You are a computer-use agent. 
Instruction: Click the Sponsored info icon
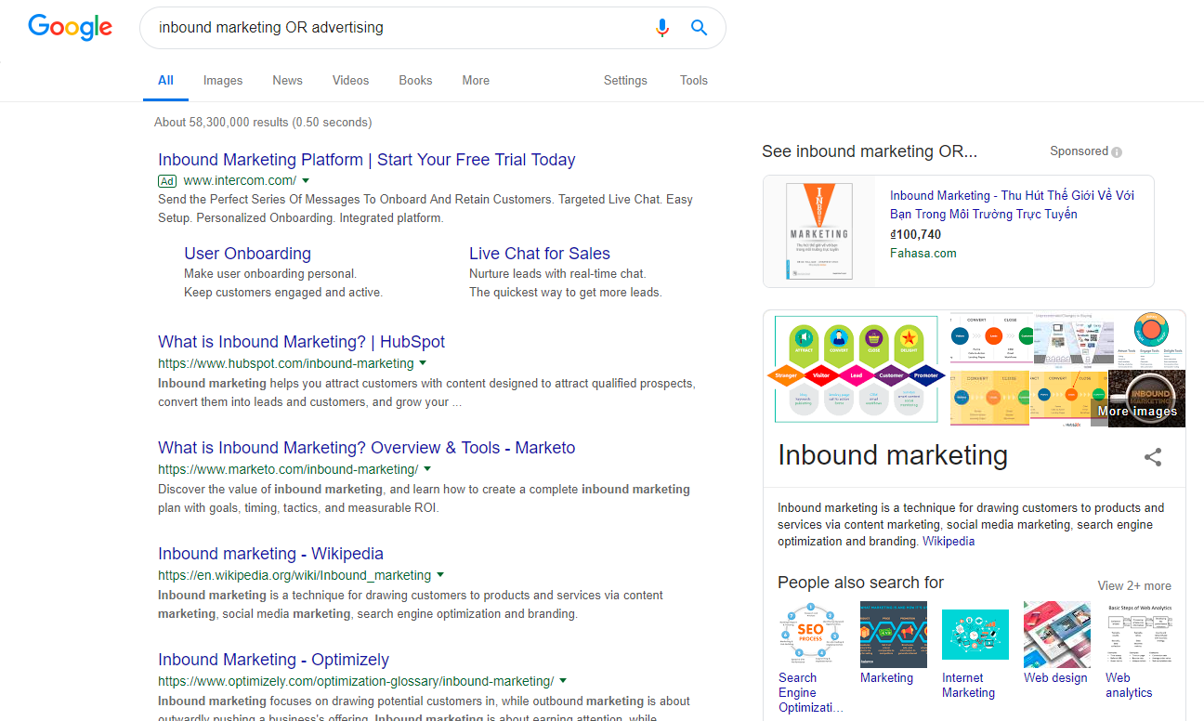[1117, 152]
